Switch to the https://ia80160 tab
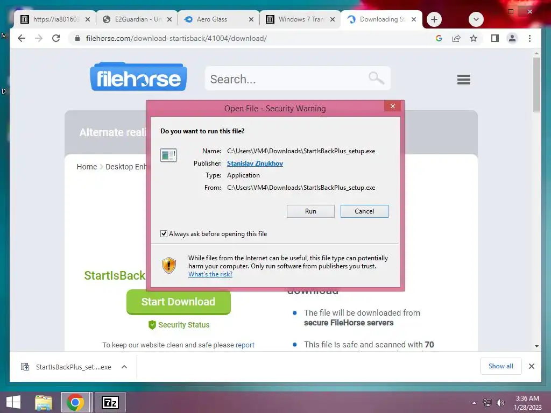Viewport: 551px width, 413px height. pyautogui.click(x=55, y=19)
